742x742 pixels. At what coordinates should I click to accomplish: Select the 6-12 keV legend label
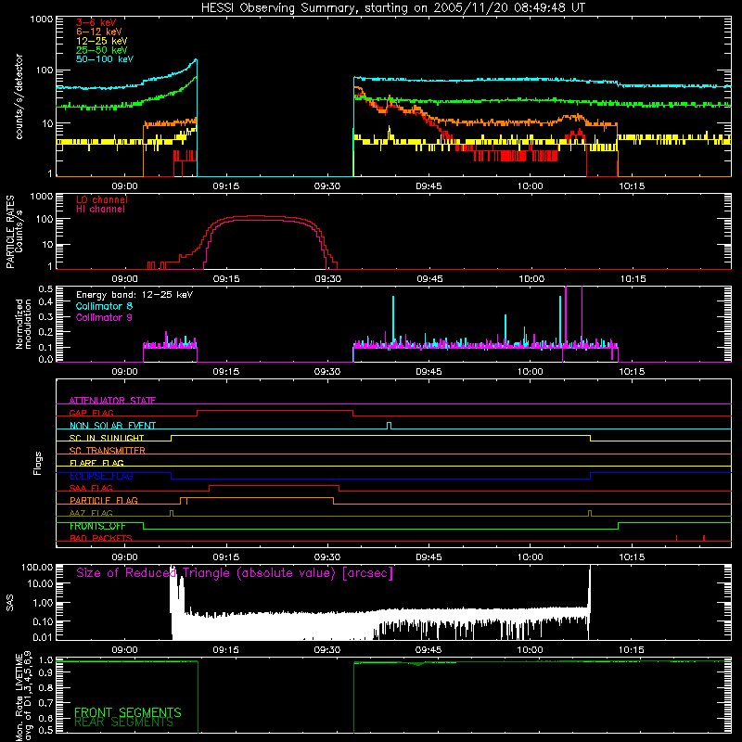[98, 32]
